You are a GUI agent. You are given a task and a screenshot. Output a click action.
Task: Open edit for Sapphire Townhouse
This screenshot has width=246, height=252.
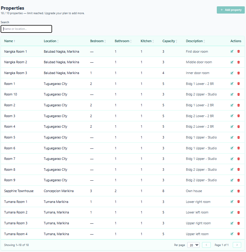point(232,191)
